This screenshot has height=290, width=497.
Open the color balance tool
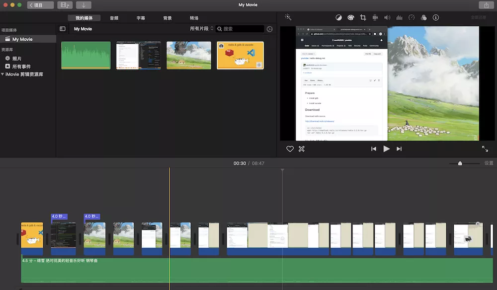[x=338, y=17]
